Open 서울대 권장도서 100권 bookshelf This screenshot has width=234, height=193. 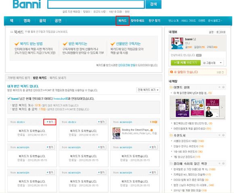189,141
